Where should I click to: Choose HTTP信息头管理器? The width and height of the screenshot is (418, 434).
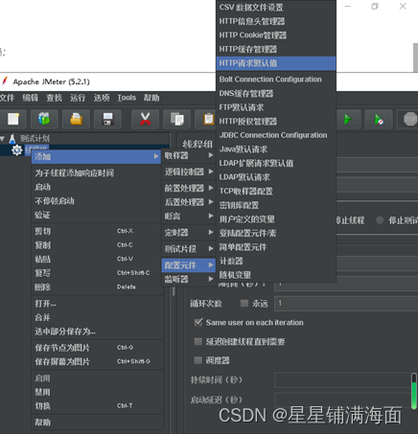pyautogui.click(x=276, y=21)
